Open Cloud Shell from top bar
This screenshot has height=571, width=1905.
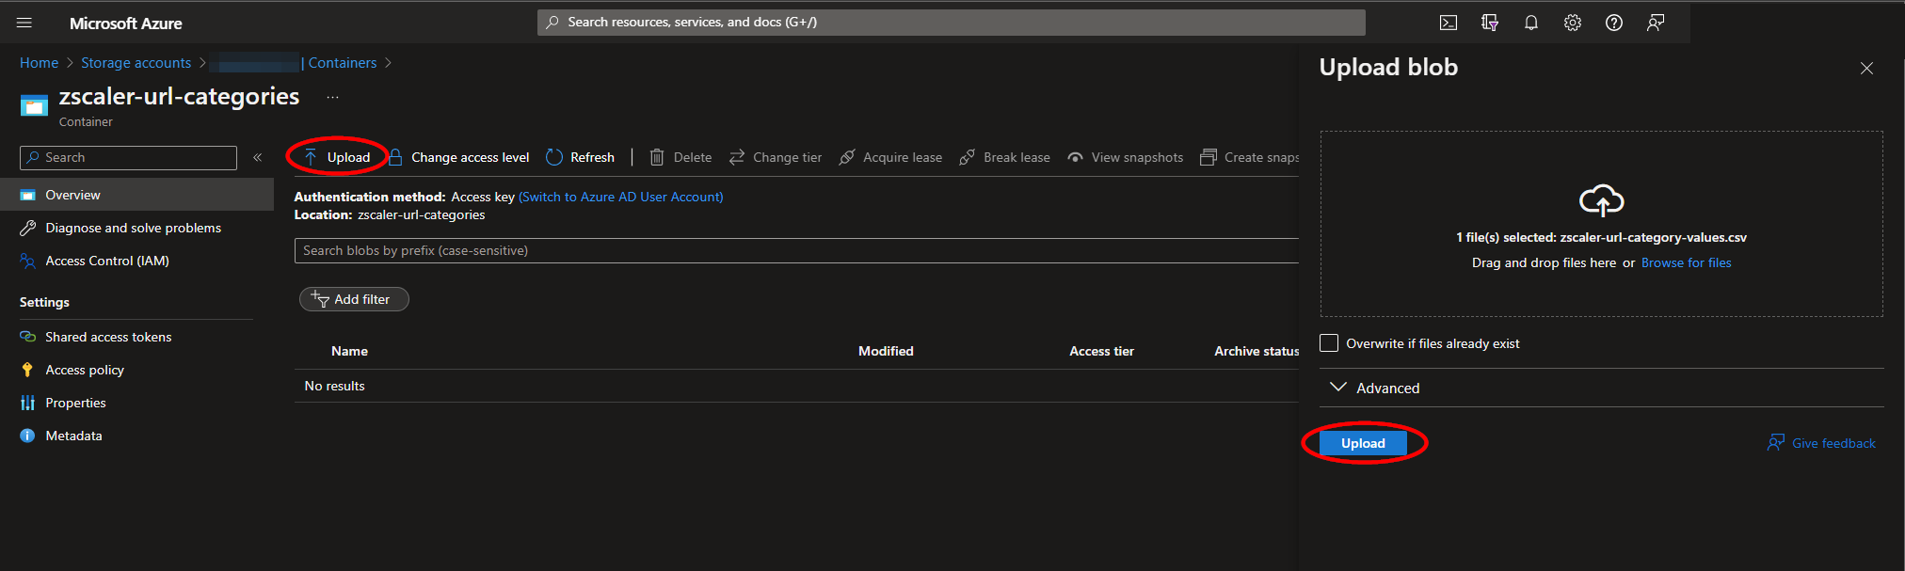coord(1449,23)
